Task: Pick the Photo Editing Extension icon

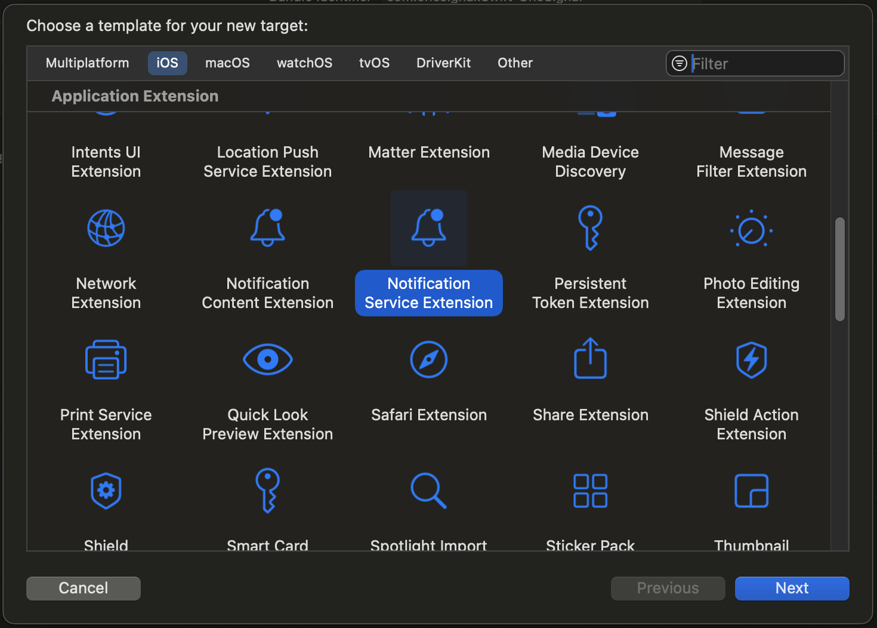Action: (751, 229)
